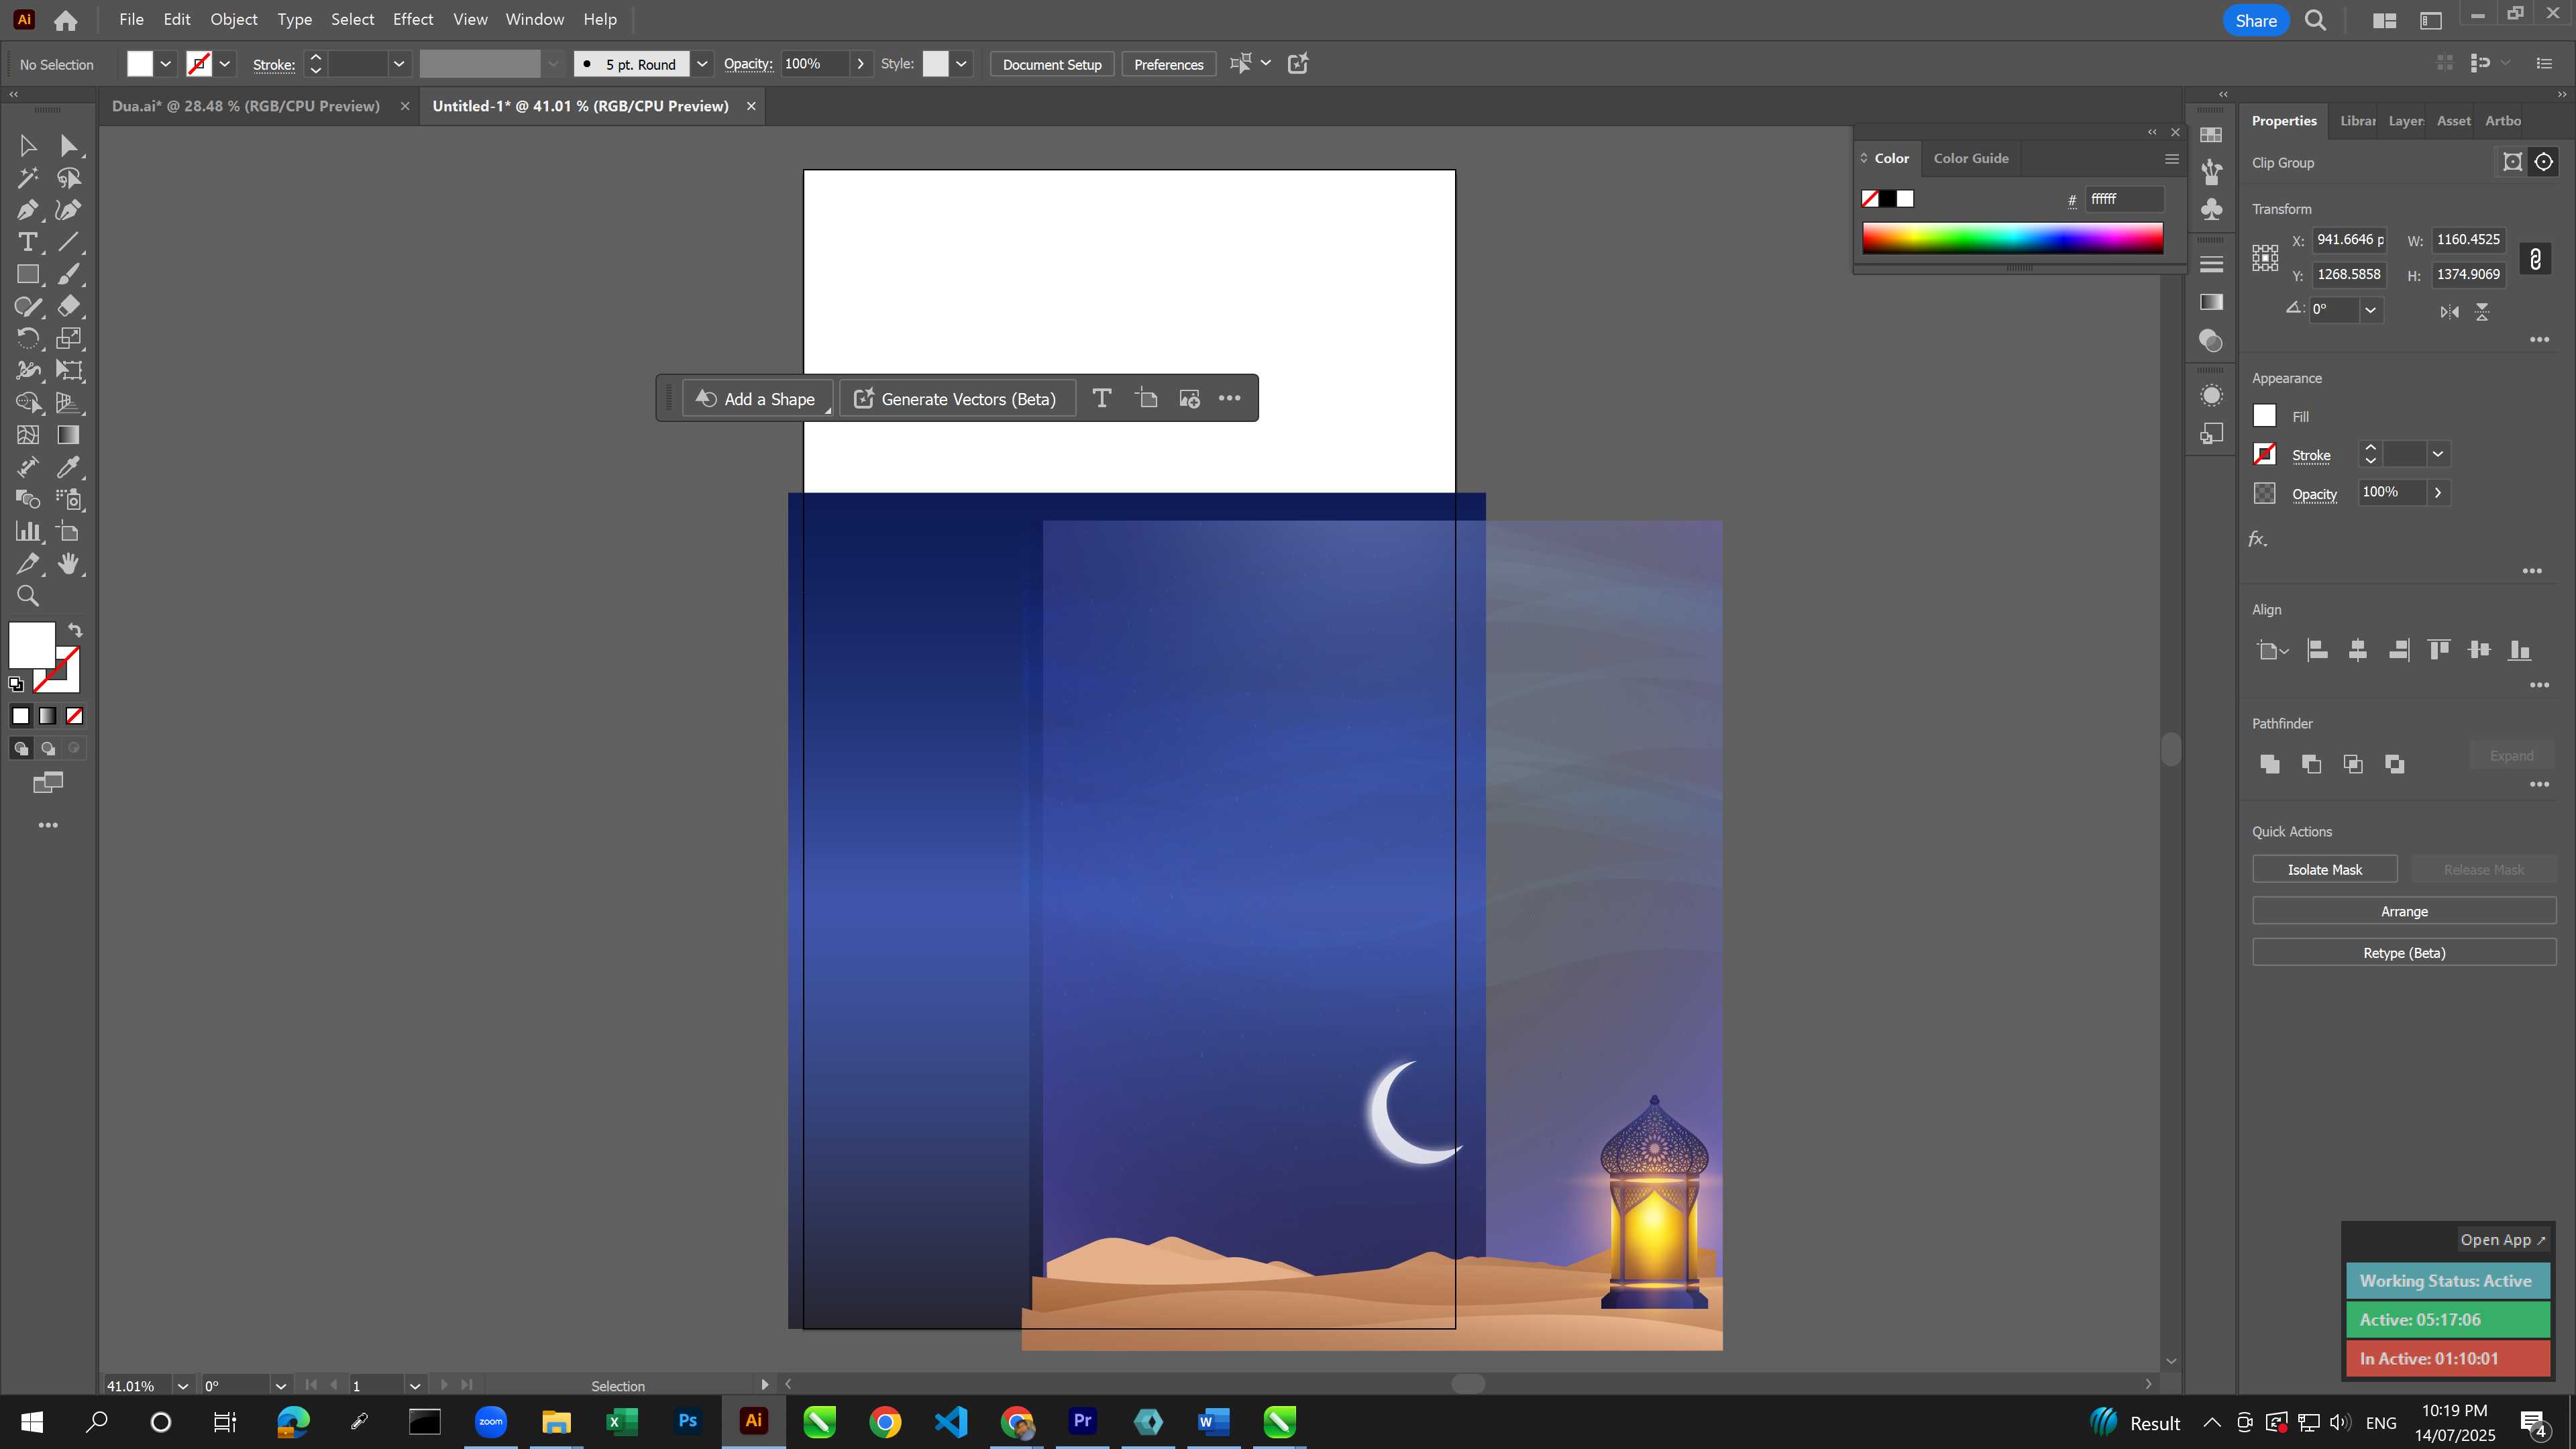Select the Selection tool arrow
This screenshot has width=2576, height=1449.
28,146
